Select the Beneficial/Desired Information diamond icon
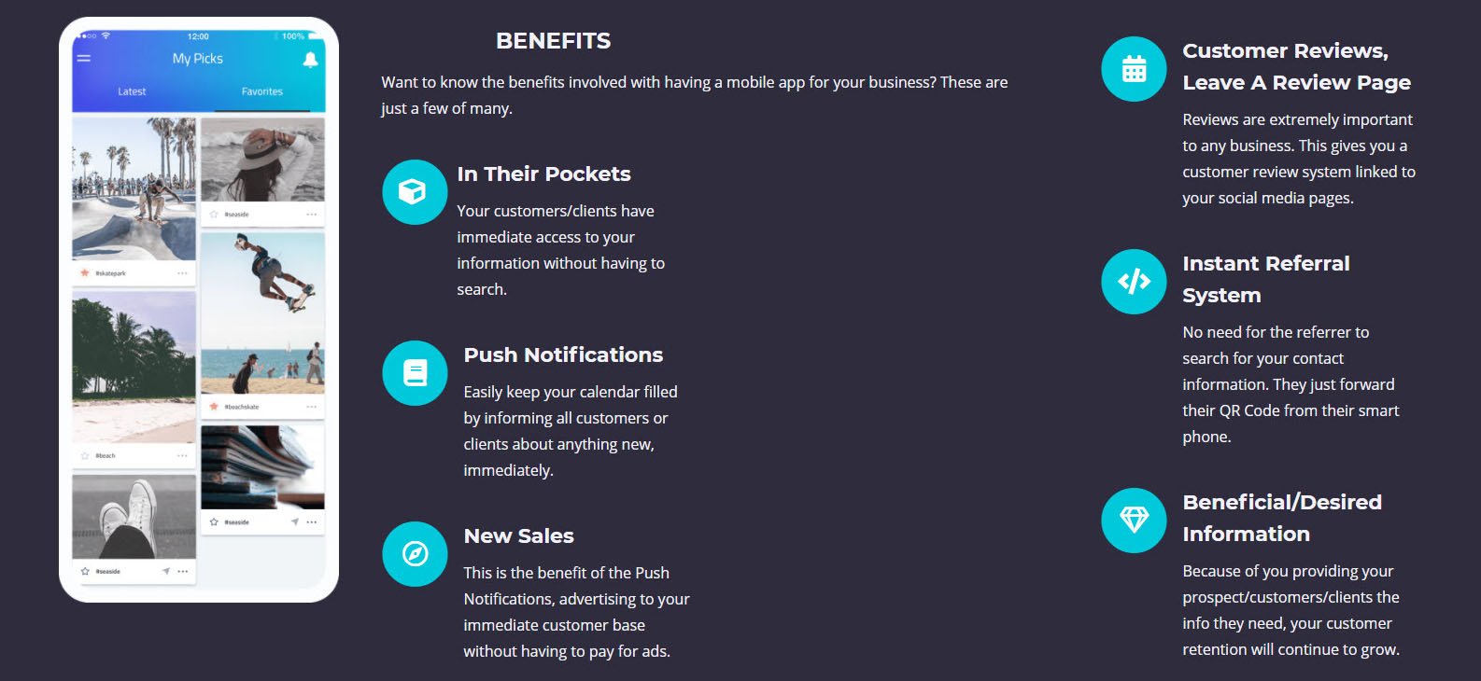The height and width of the screenshot is (681, 1481). [x=1134, y=521]
